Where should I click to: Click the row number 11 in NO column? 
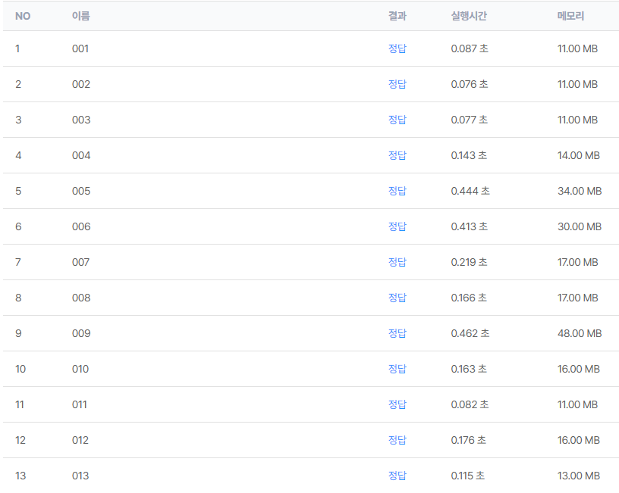point(20,404)
